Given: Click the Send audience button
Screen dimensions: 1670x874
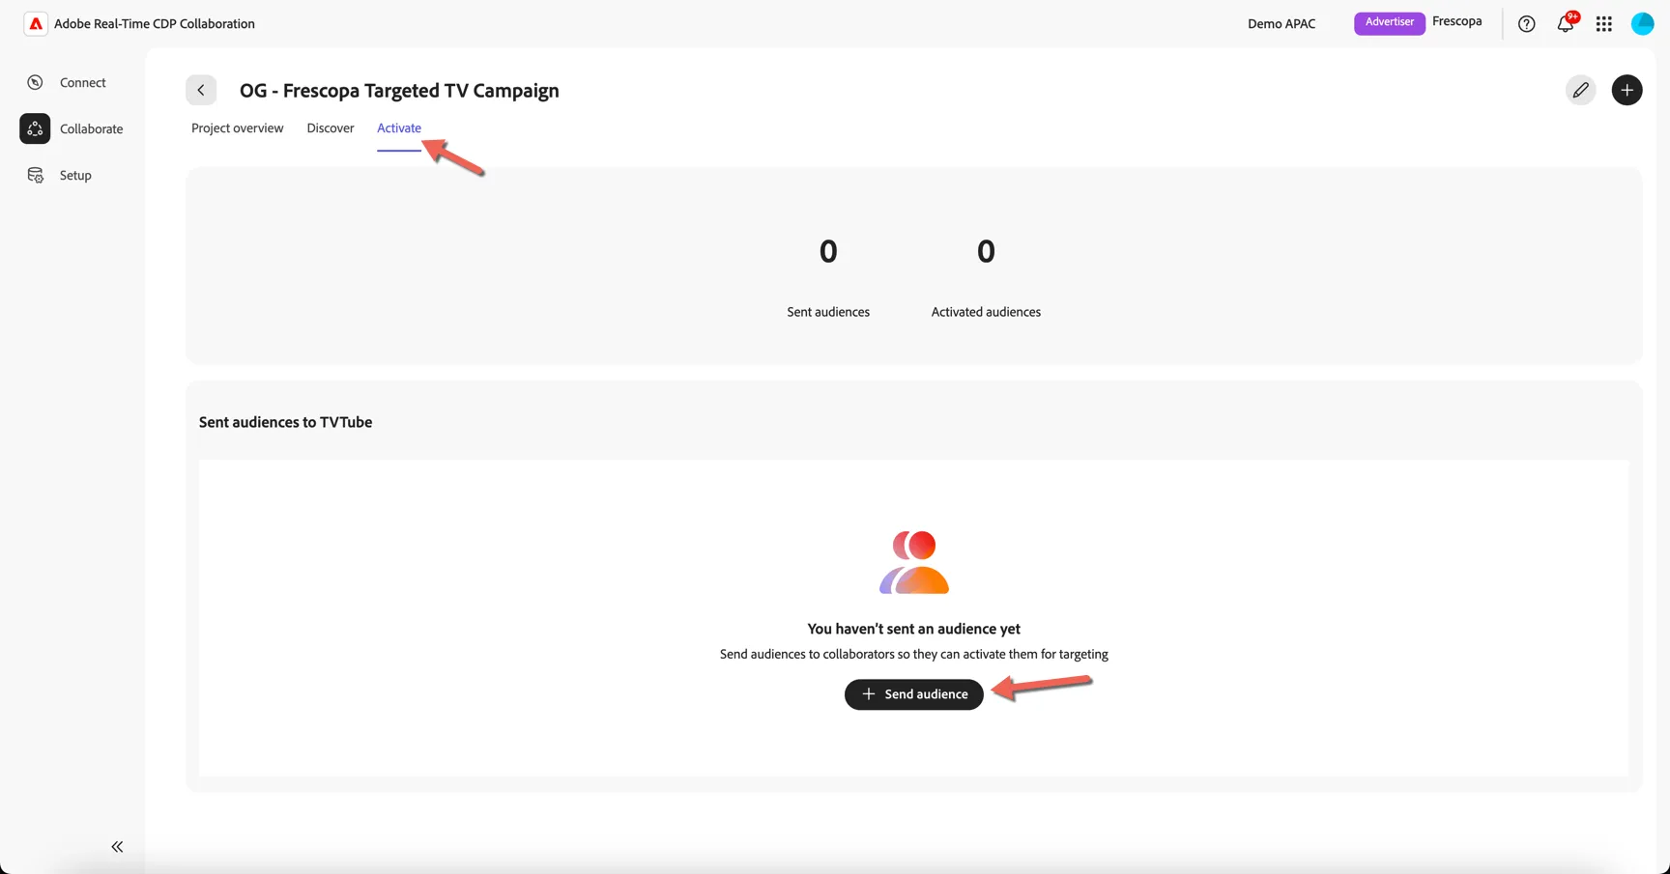Looking at the screenshot, I should click(913, 694).
